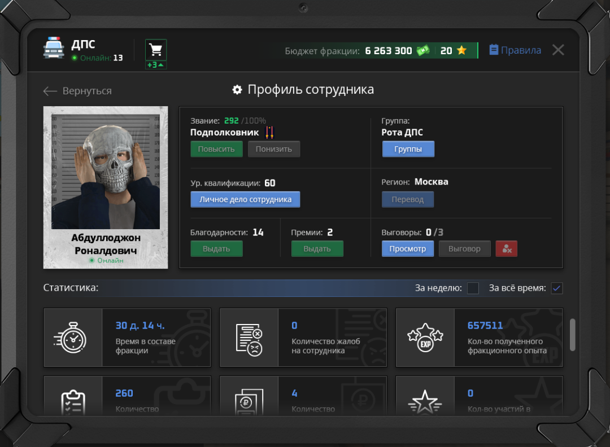Open the faction shop cart icon

[156, 50]
